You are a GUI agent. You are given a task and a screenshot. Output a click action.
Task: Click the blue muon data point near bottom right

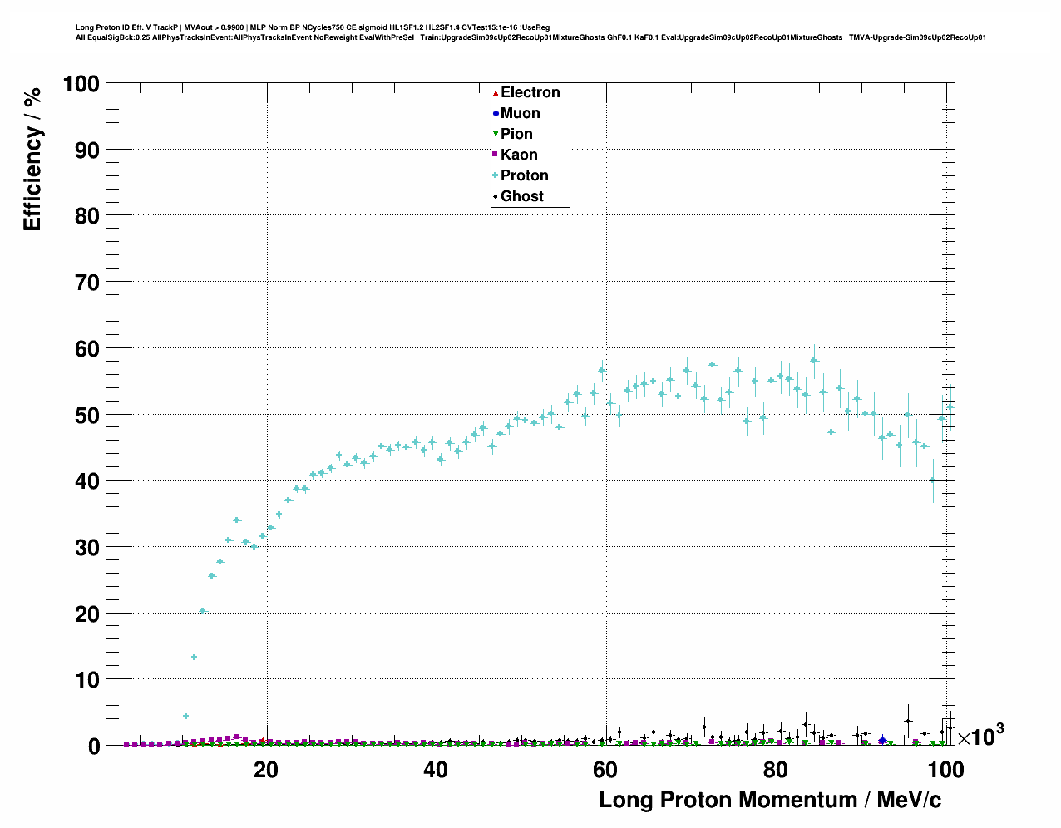click(882, 740)
